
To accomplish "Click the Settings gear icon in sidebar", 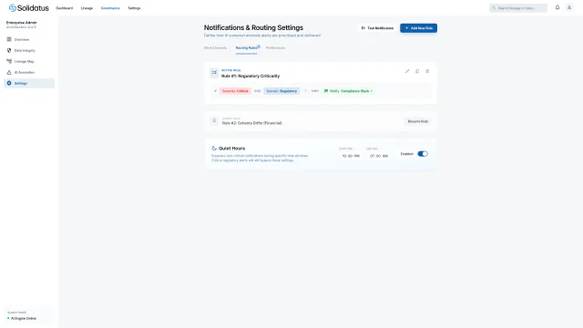I will pyautogui.click(x=9, y=83).
